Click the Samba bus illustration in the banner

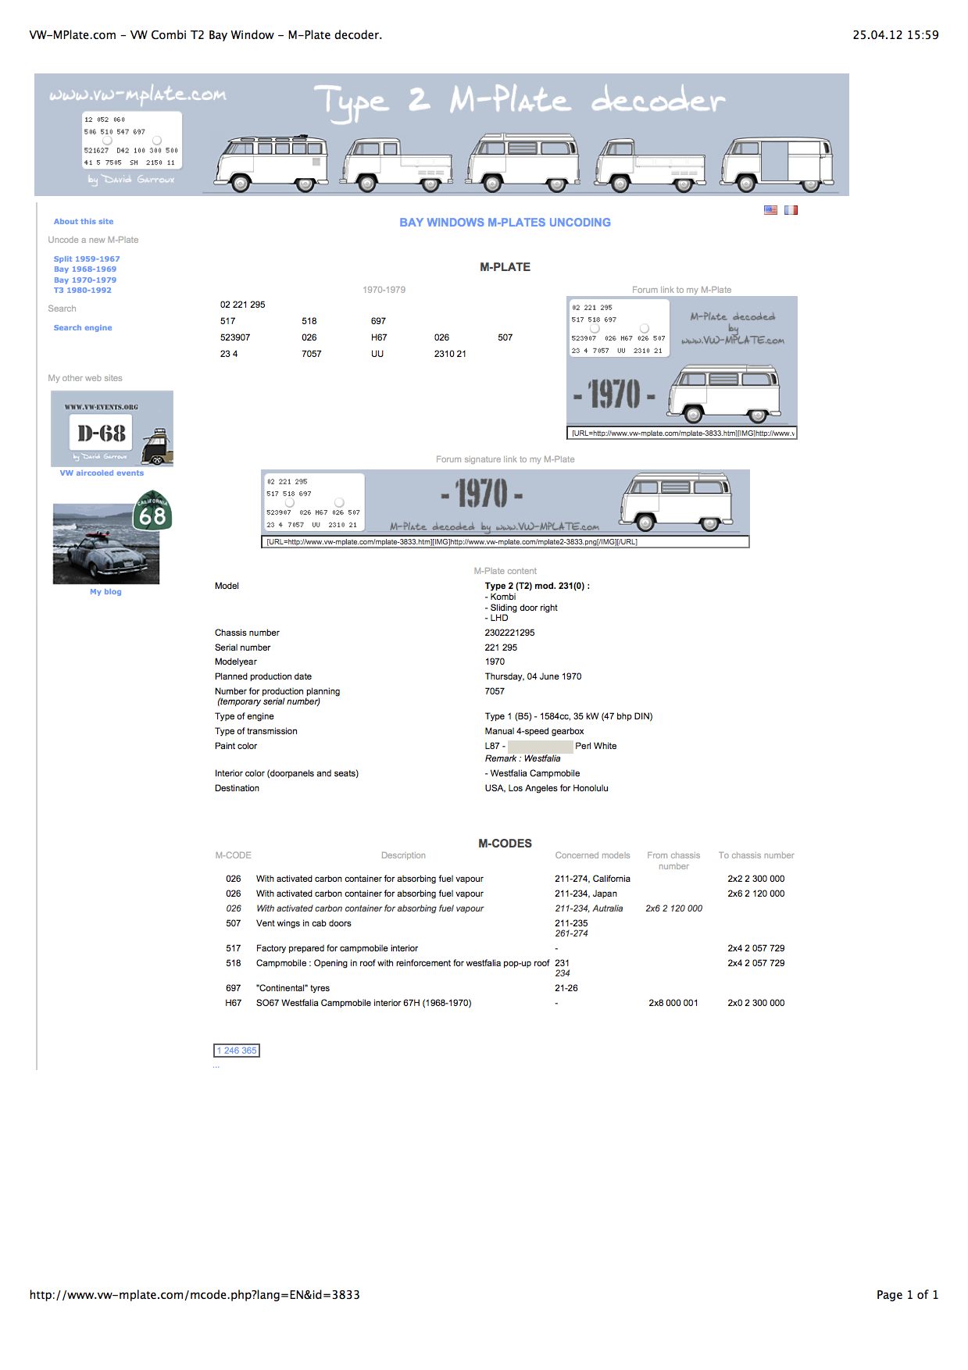coord(270,162)
